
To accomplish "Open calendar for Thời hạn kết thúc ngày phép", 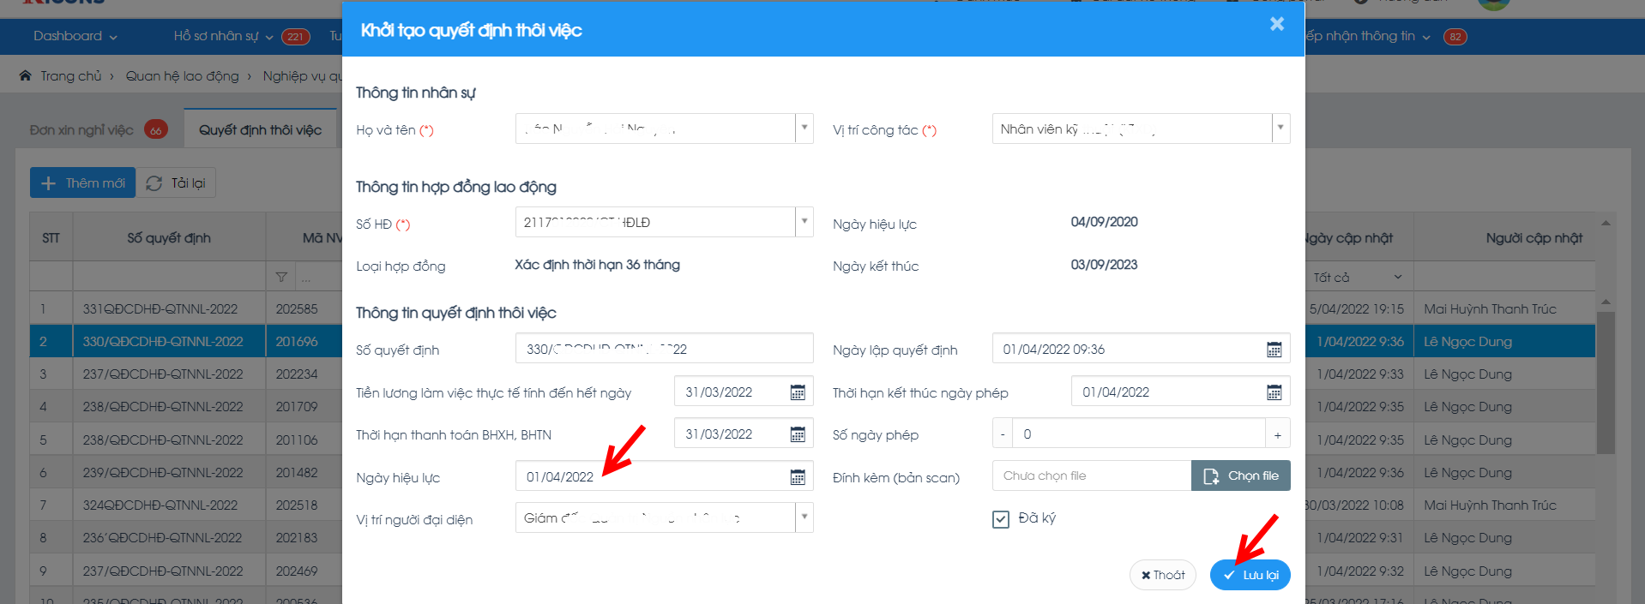I will coord(1274,392).
